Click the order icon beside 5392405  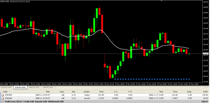pos(3,95)
